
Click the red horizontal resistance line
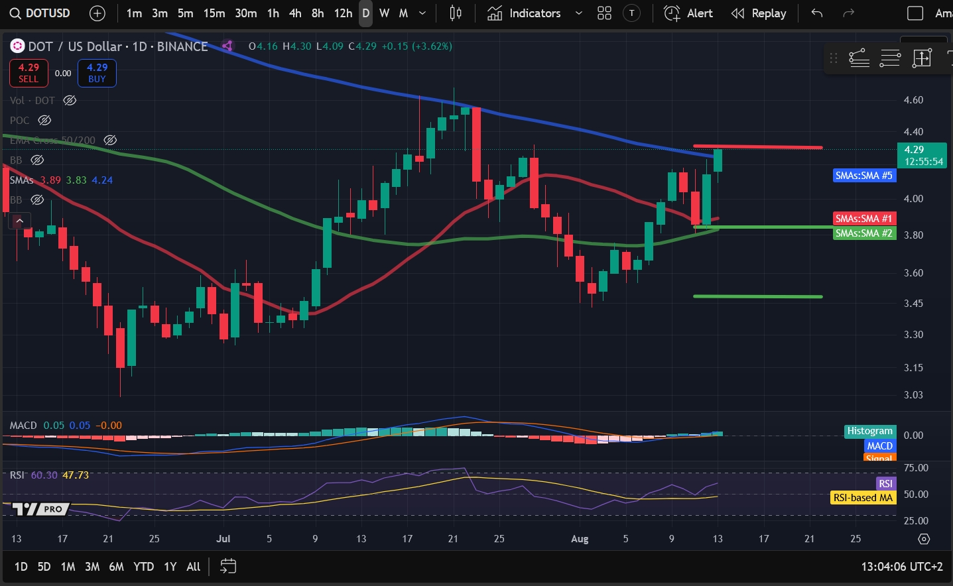click(x=757, y=146)
